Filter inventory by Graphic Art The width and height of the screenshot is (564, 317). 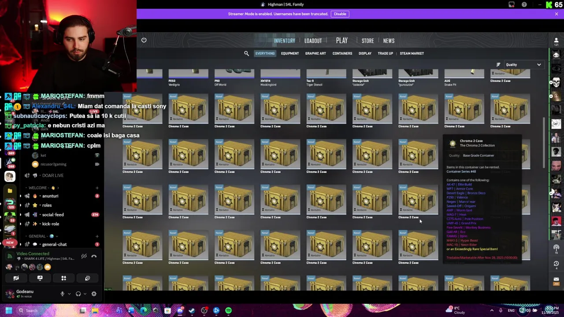[315, 53]
